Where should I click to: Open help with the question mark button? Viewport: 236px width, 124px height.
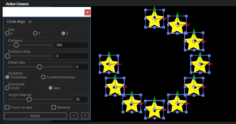[x=85, y=116]
